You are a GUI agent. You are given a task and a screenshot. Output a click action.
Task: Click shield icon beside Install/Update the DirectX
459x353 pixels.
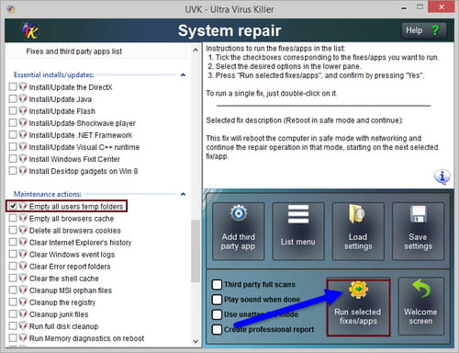pos(23,86)
